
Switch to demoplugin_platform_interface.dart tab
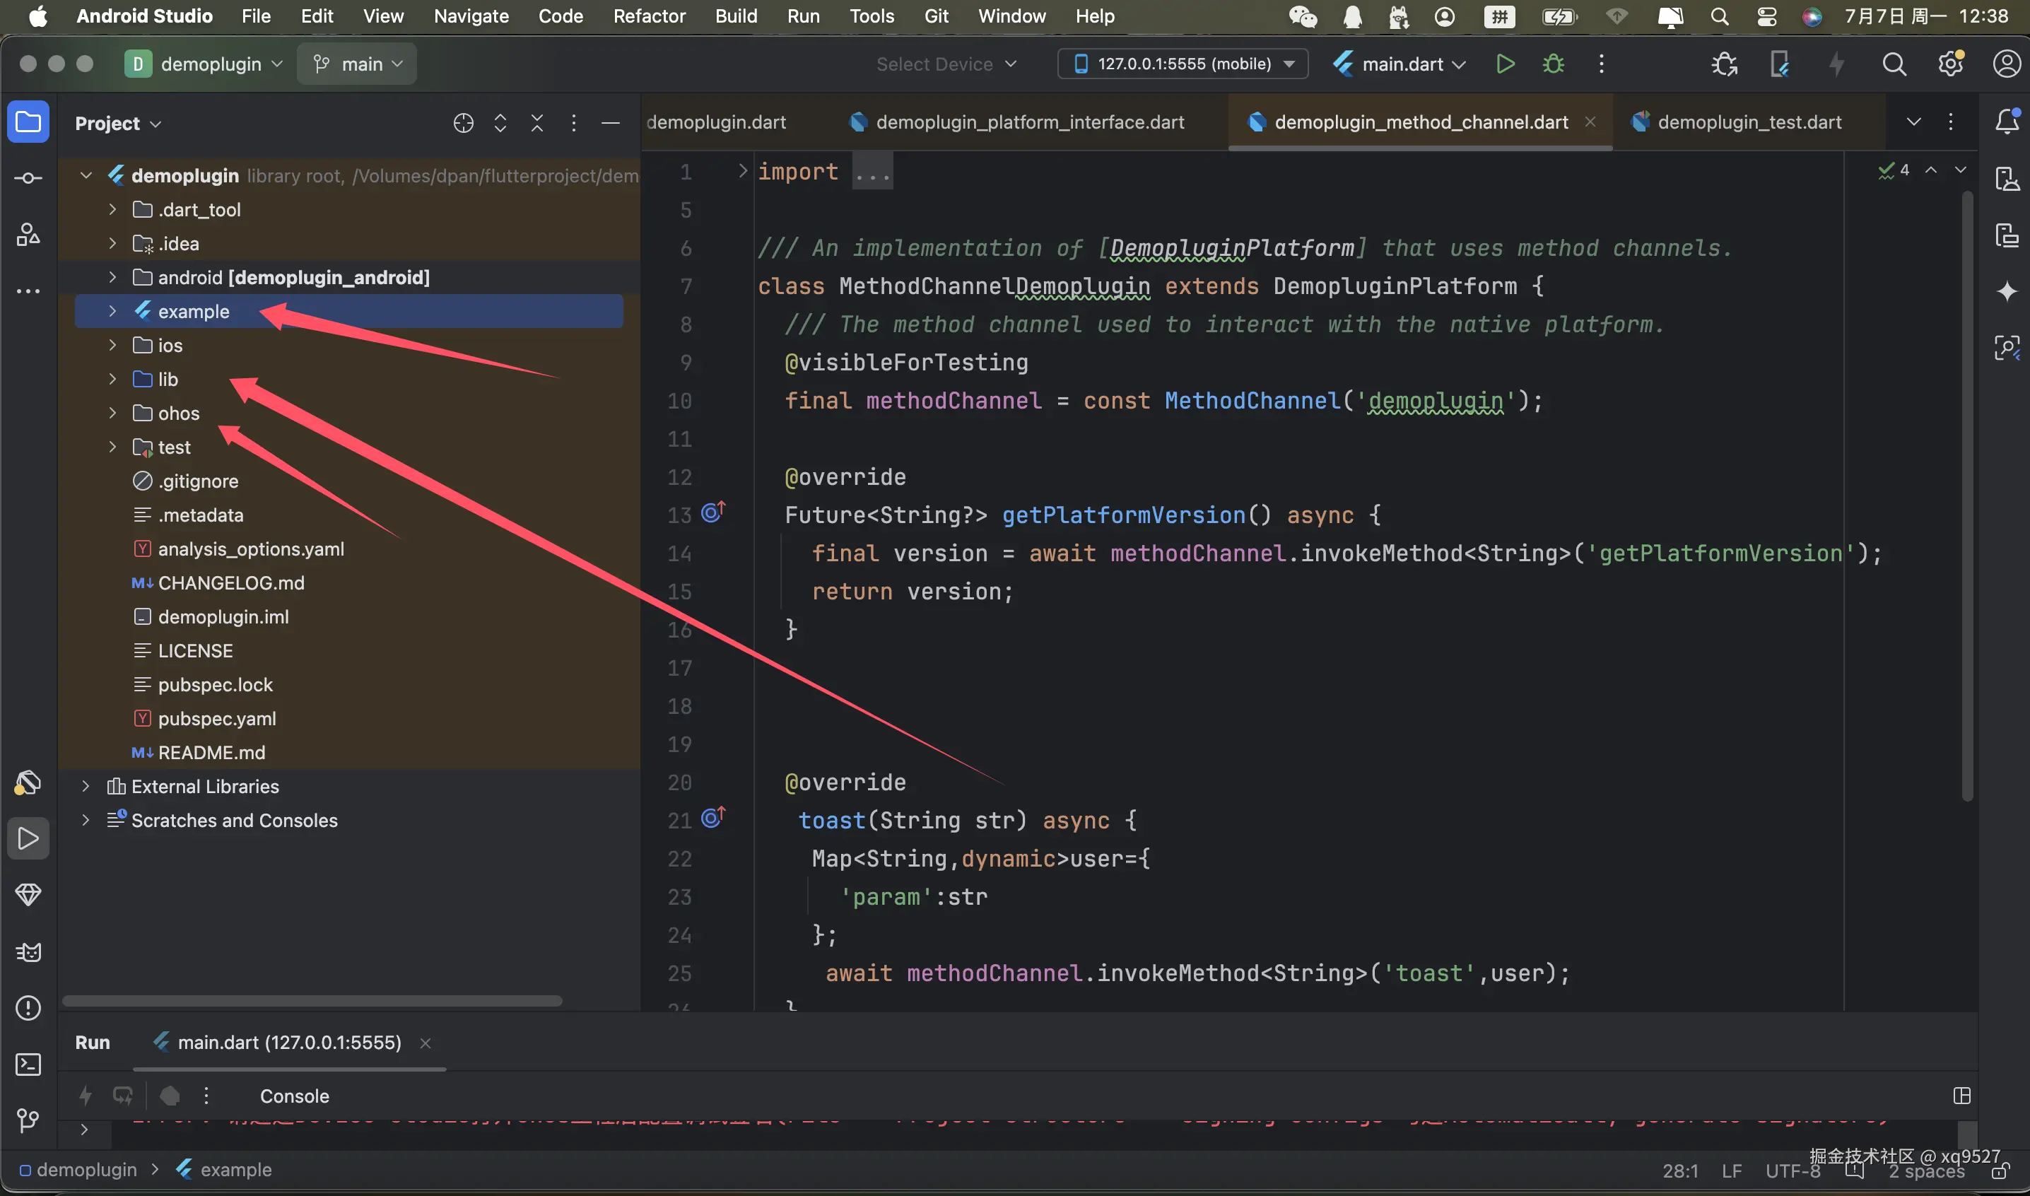click(1029, 122)
